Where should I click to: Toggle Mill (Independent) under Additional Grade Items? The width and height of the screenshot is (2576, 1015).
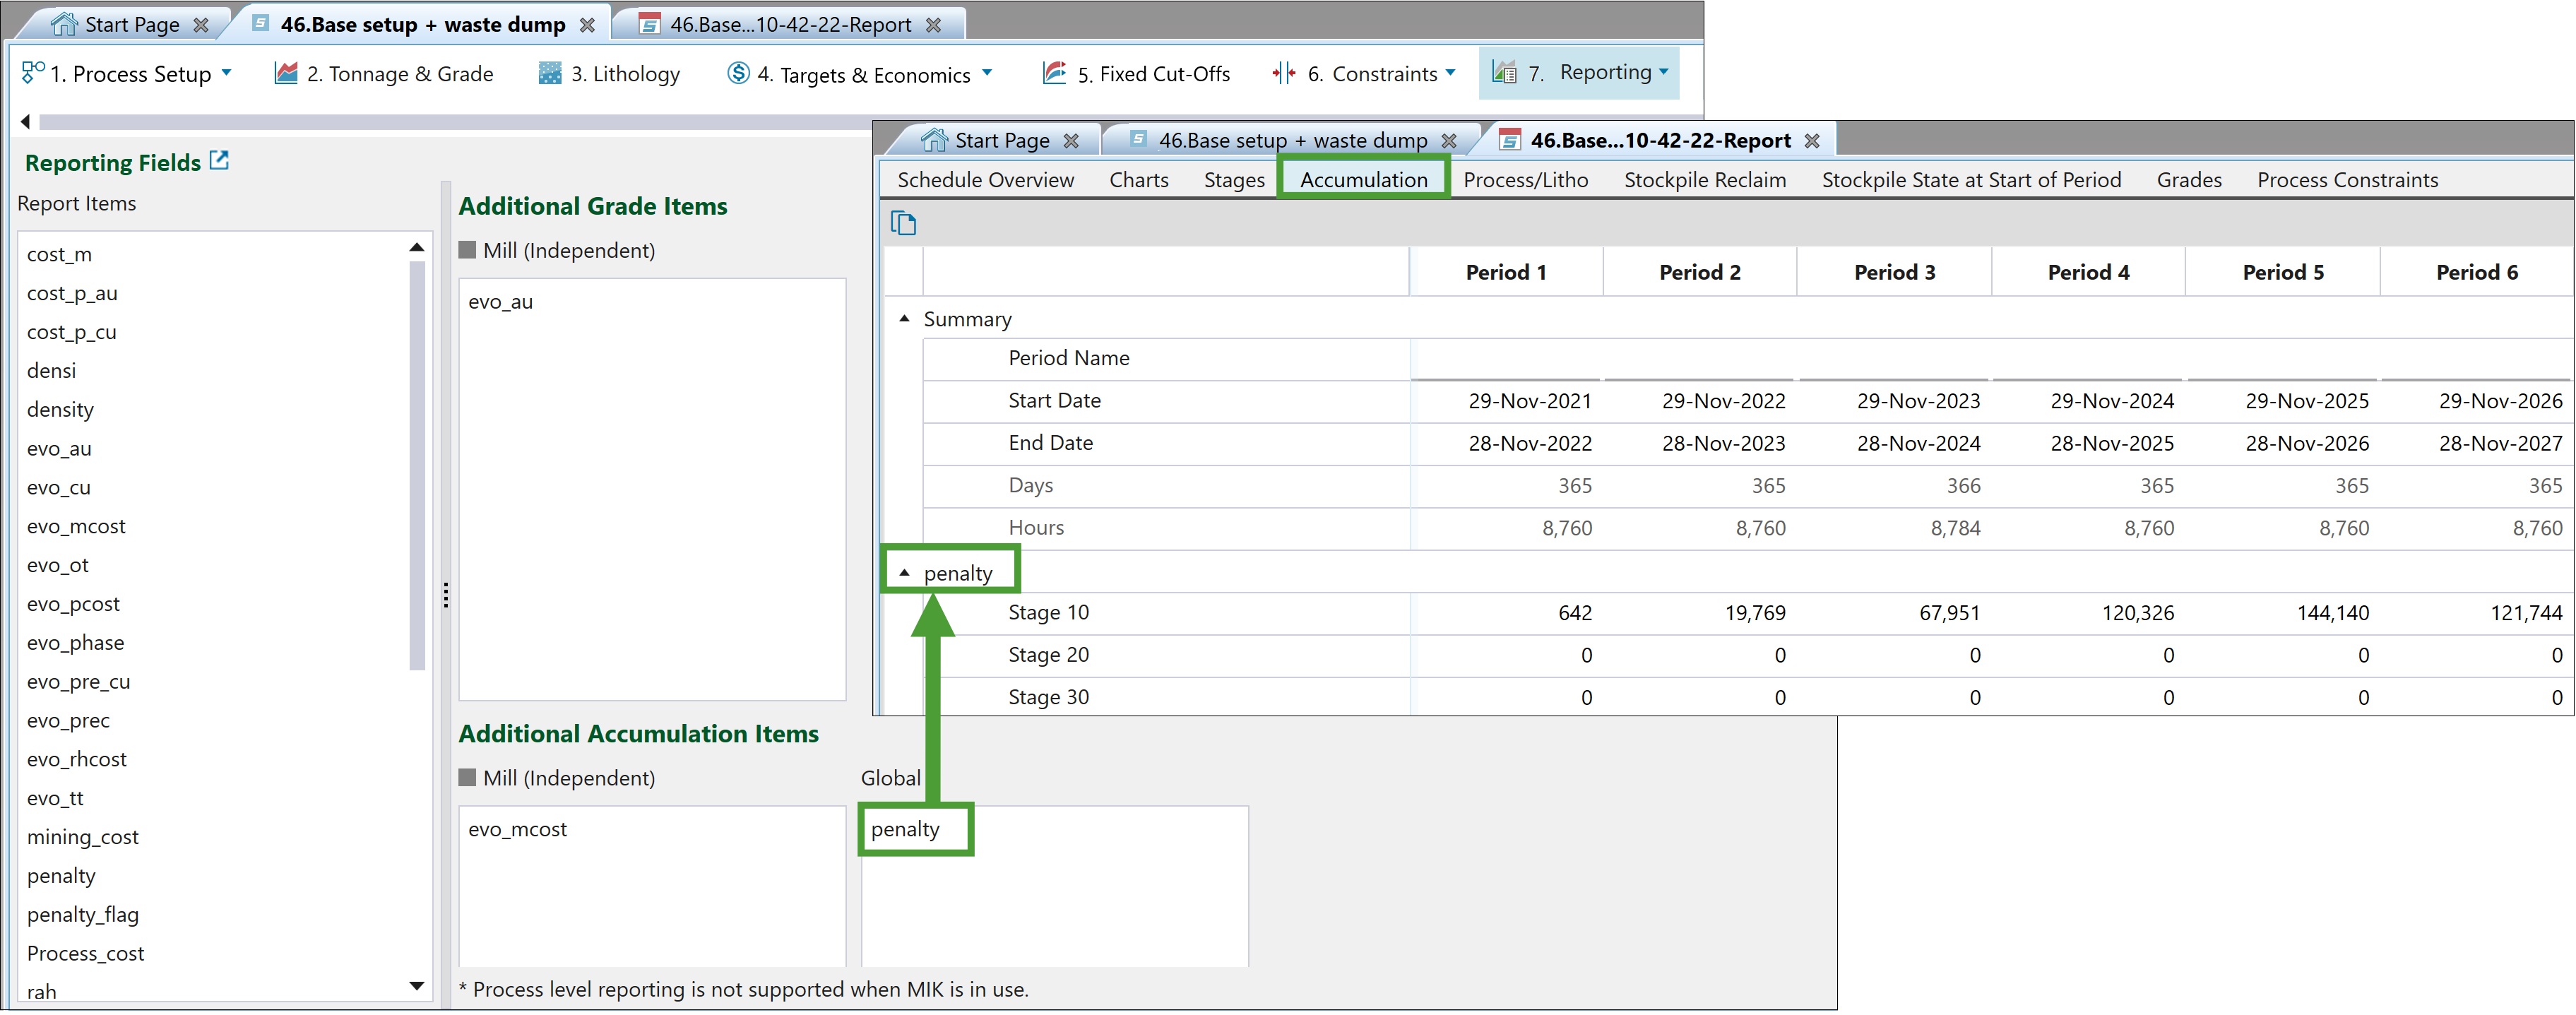[467, 250]
